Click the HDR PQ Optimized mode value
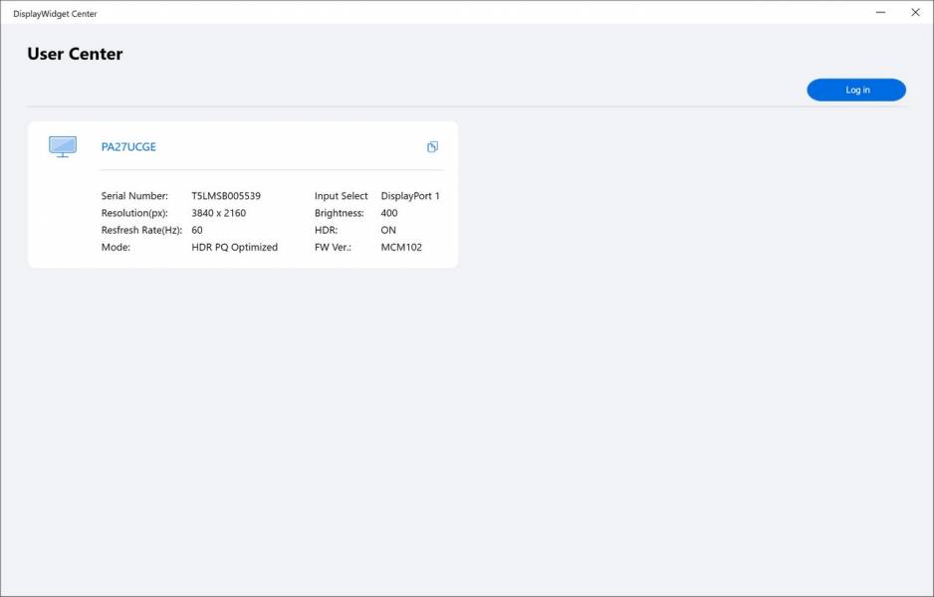 pyautogui.click(x=234, y=247)
